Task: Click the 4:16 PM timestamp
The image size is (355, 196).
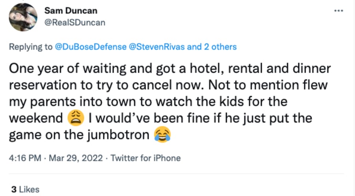Action: [25, 158]
